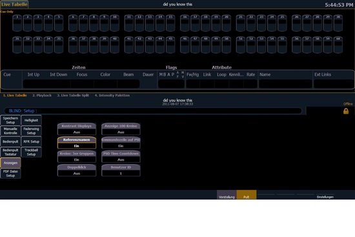Image resolution: width=355 pixels, height=237 pixels.
Task: Select channel 46 tombstone
Action: (185, 45)
